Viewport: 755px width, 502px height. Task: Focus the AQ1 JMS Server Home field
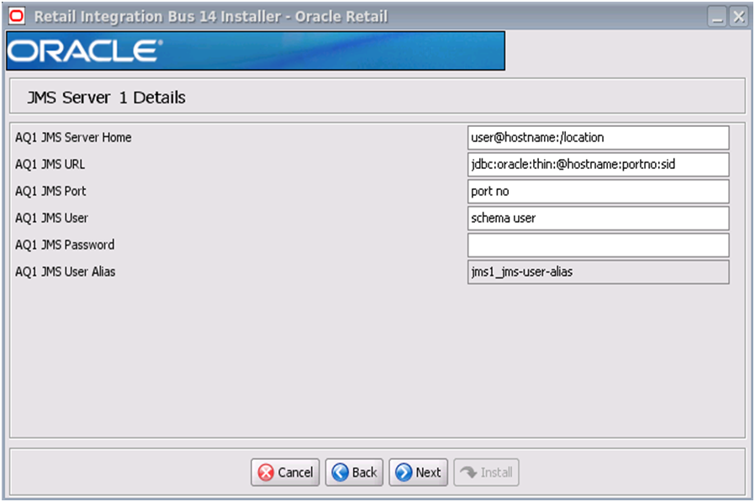598,138
